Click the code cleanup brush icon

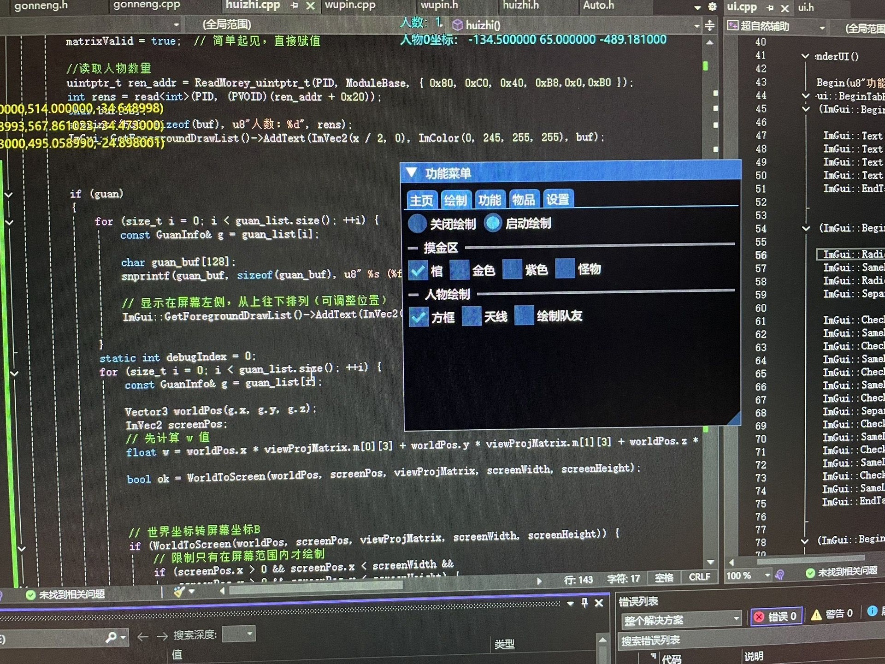point(179,592)
